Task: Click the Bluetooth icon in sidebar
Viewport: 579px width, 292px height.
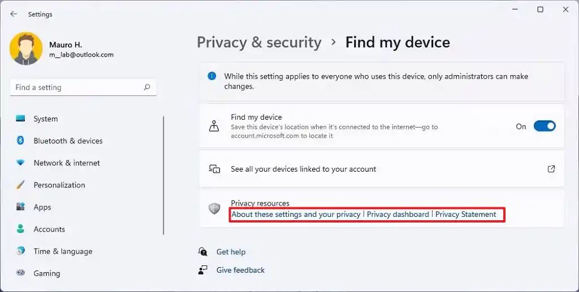Action: tap(21, 141)
